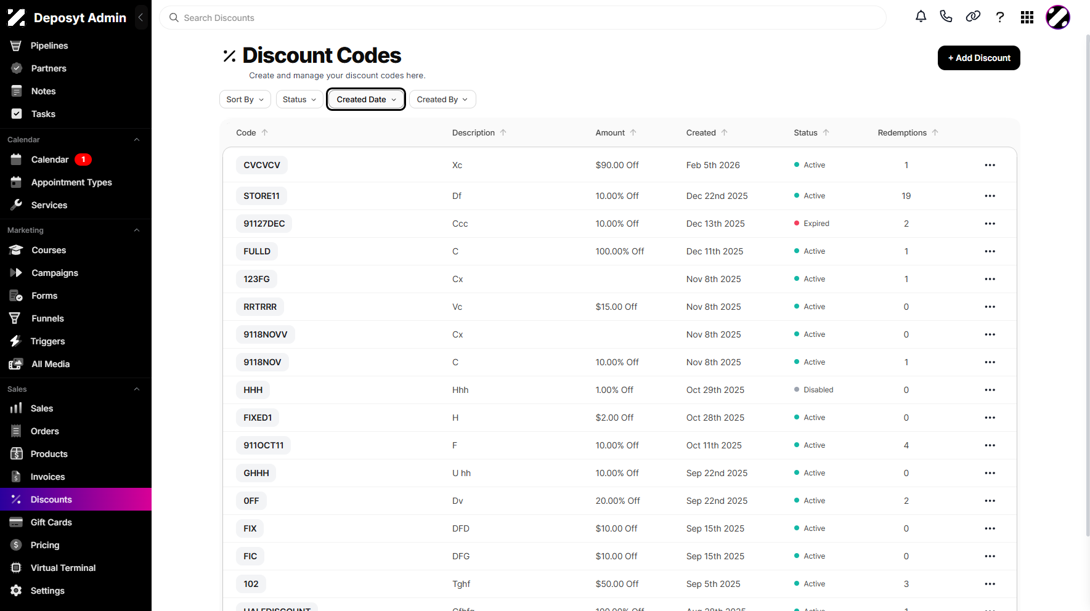The height and width of the screenshot is (611, 1090).
Task: Click the Search Discounts field
Action: (x=523, y=18)
